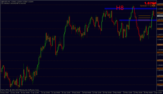Click the 1.53210 value on price scale
This screenshot has height=94, width=163.
(160, 91)
